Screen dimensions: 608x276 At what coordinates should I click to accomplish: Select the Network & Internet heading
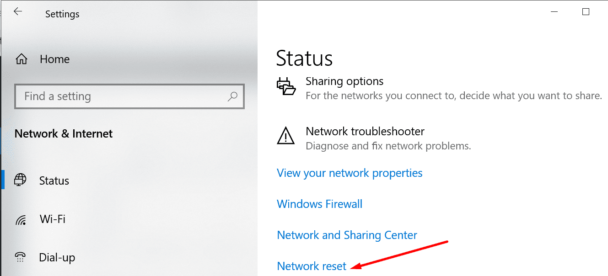[64, 133]
